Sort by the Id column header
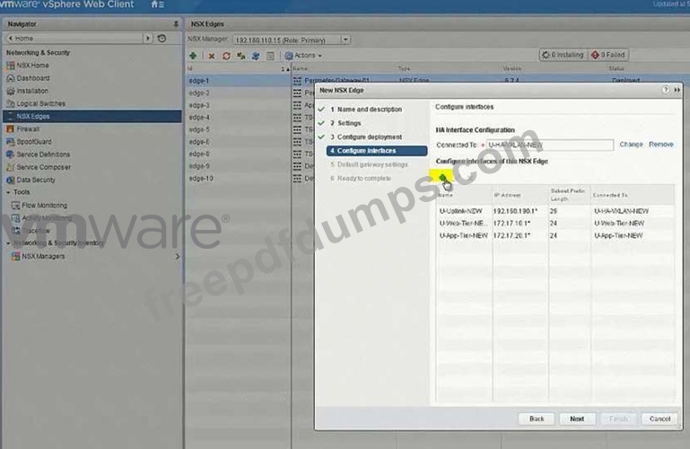Image resolution: width=690 pixels, height=449 pixels. pos(238,68)
